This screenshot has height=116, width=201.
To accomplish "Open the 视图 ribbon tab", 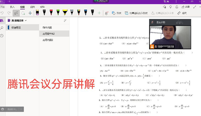I will (x=32, y=7).
